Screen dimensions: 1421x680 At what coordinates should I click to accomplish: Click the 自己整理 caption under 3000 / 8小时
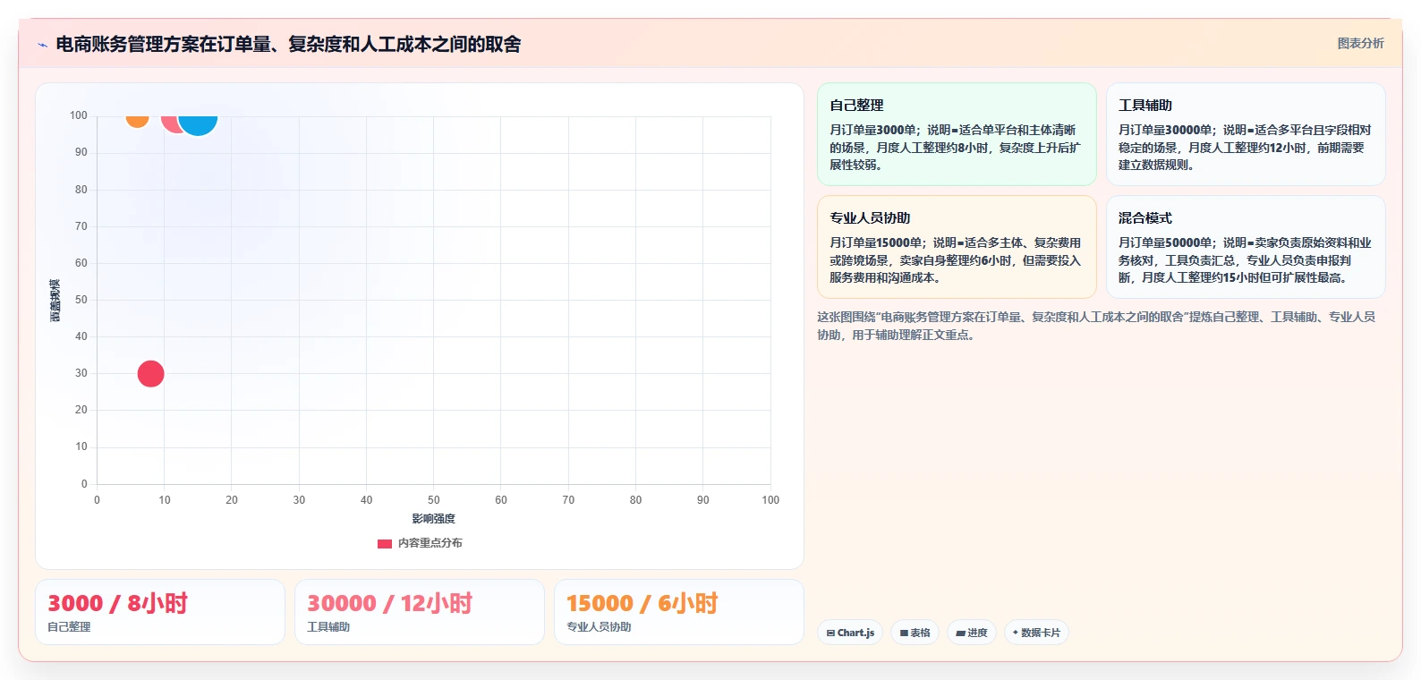[69, 627]
